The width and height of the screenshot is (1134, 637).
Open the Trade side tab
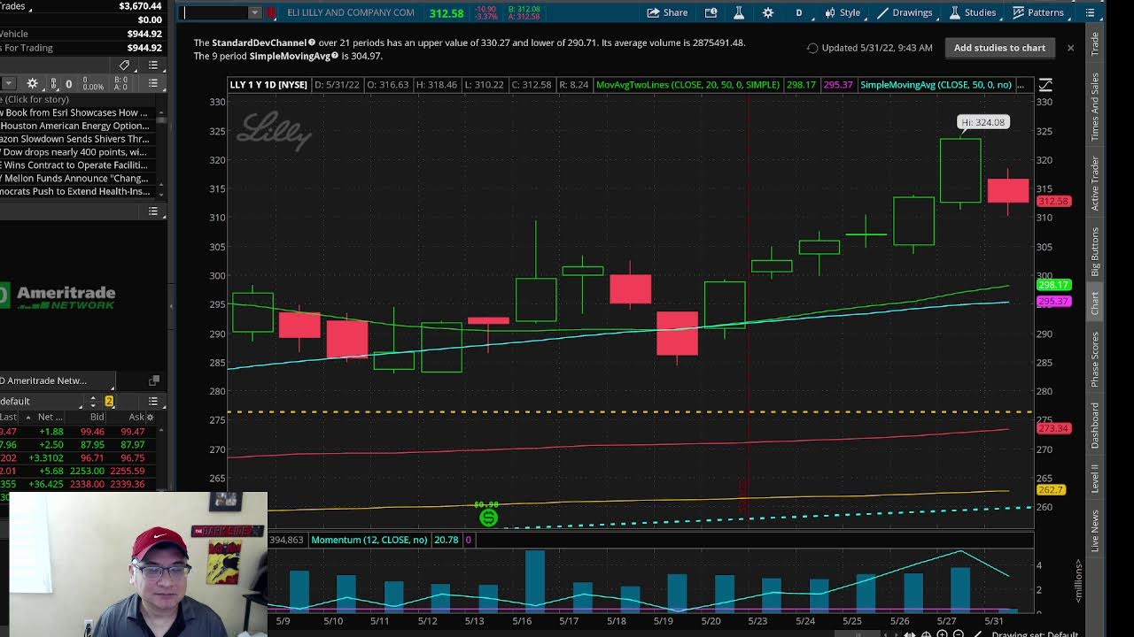coord(1095,44)
